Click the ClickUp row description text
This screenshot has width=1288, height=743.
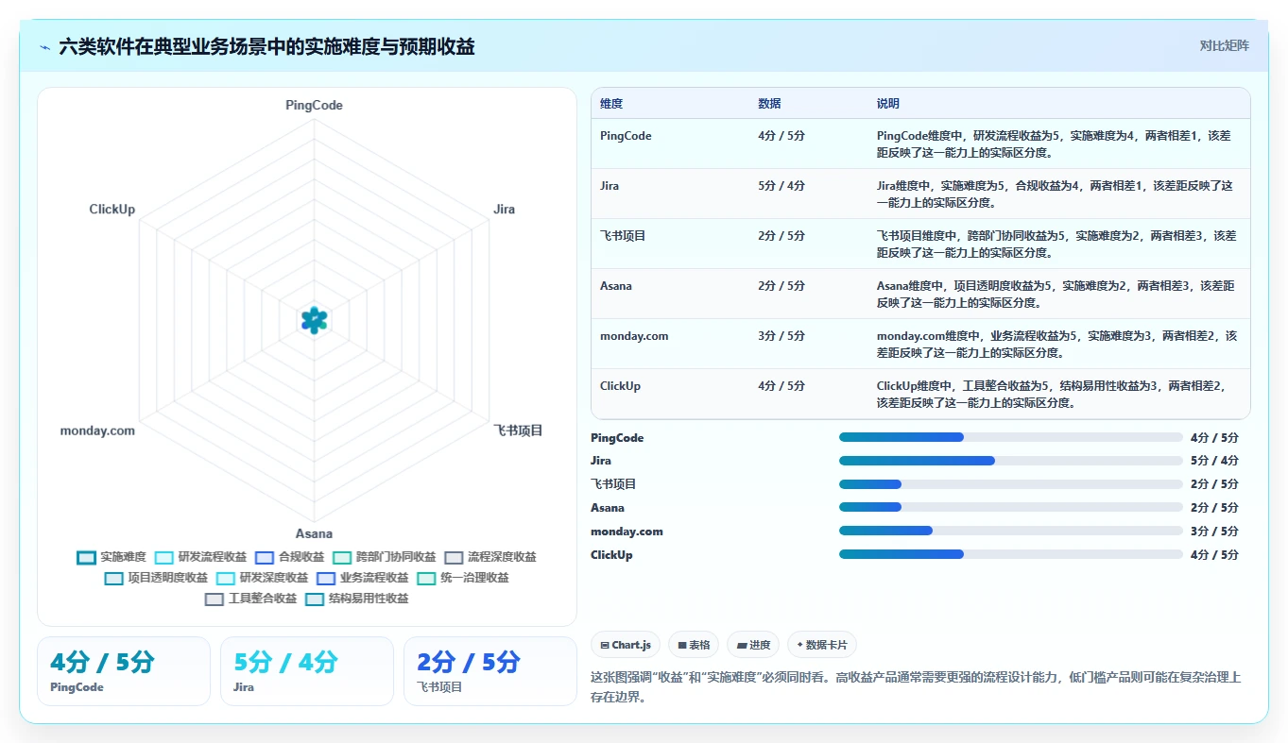pos(1052,394)
